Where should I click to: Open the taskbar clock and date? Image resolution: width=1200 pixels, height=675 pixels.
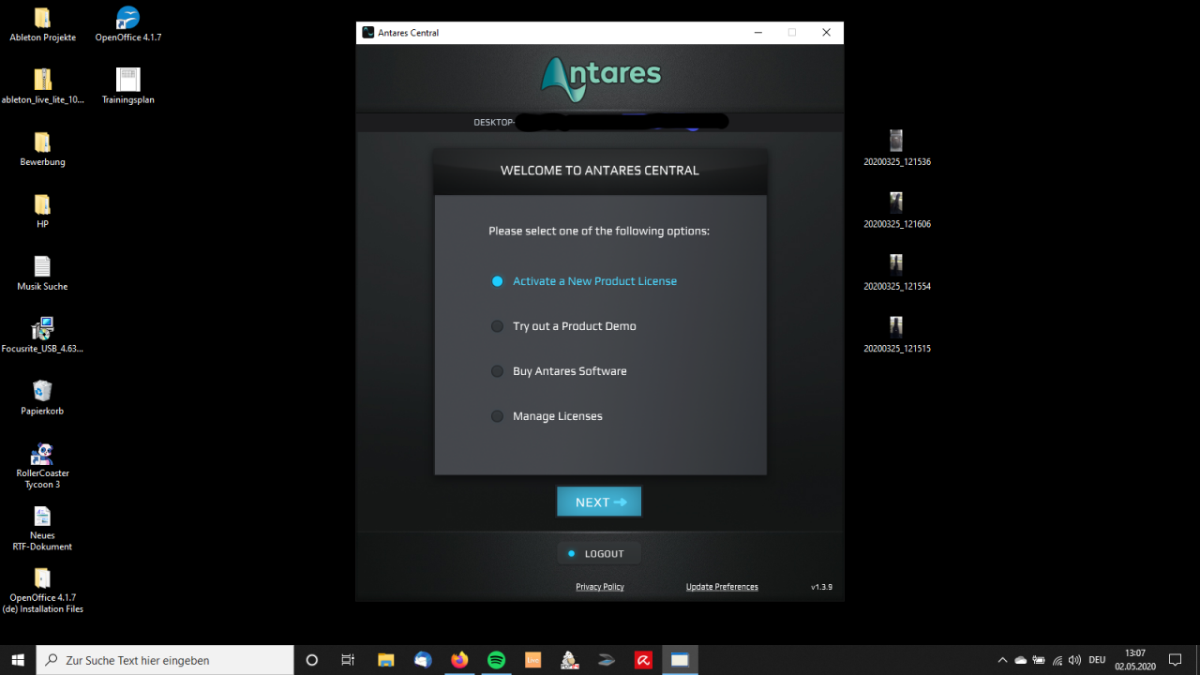click(1135, 660)
